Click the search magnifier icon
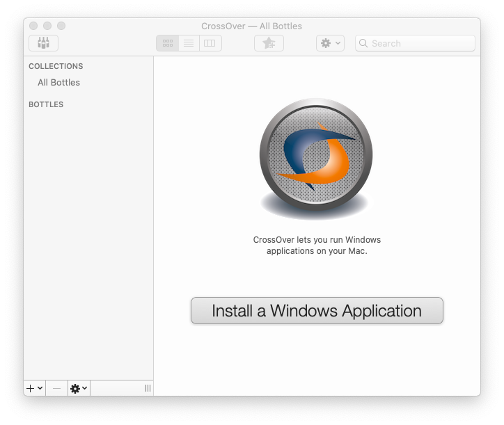This screenshot has width=504, height=425. (x=363, y=43)
